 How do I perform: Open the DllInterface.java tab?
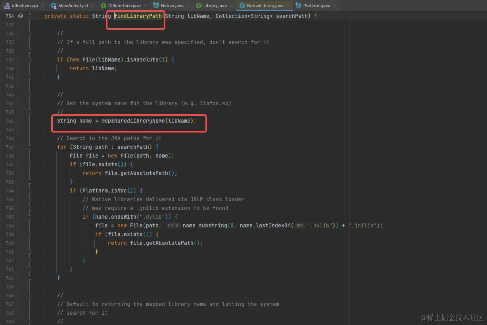pos(124,6)
